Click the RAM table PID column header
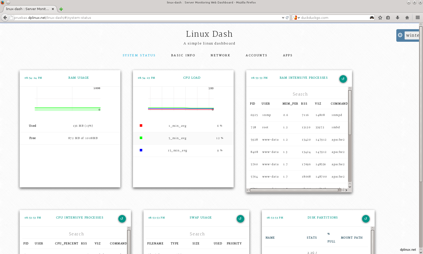This screenshot has height=254, width=423. 253,104
